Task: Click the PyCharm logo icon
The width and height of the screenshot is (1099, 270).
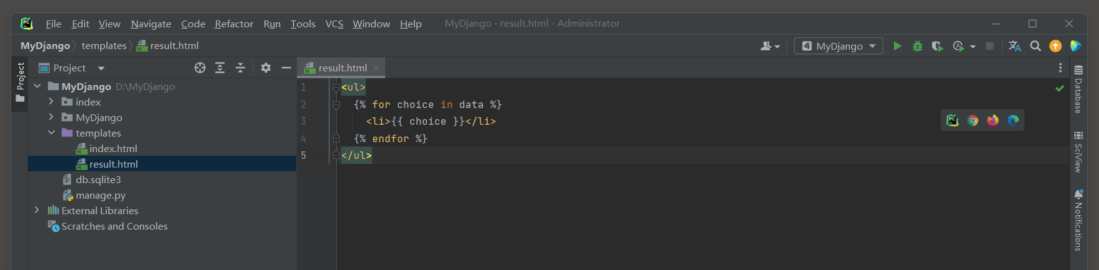Action: (x=27, y=24)
